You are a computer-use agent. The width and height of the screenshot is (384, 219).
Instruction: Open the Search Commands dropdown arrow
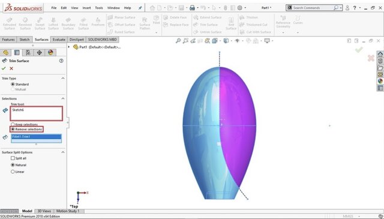(x=341, y=8)
